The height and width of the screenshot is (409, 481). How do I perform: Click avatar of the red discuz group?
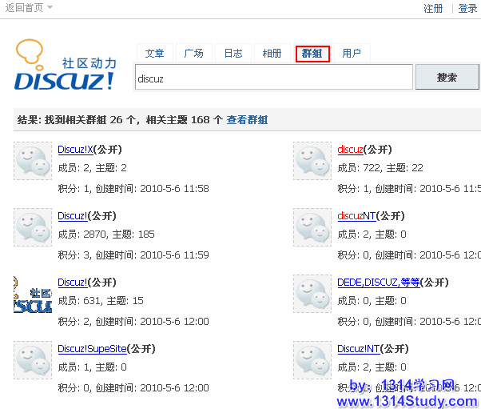pyautogui.click(x=312, y=161)
